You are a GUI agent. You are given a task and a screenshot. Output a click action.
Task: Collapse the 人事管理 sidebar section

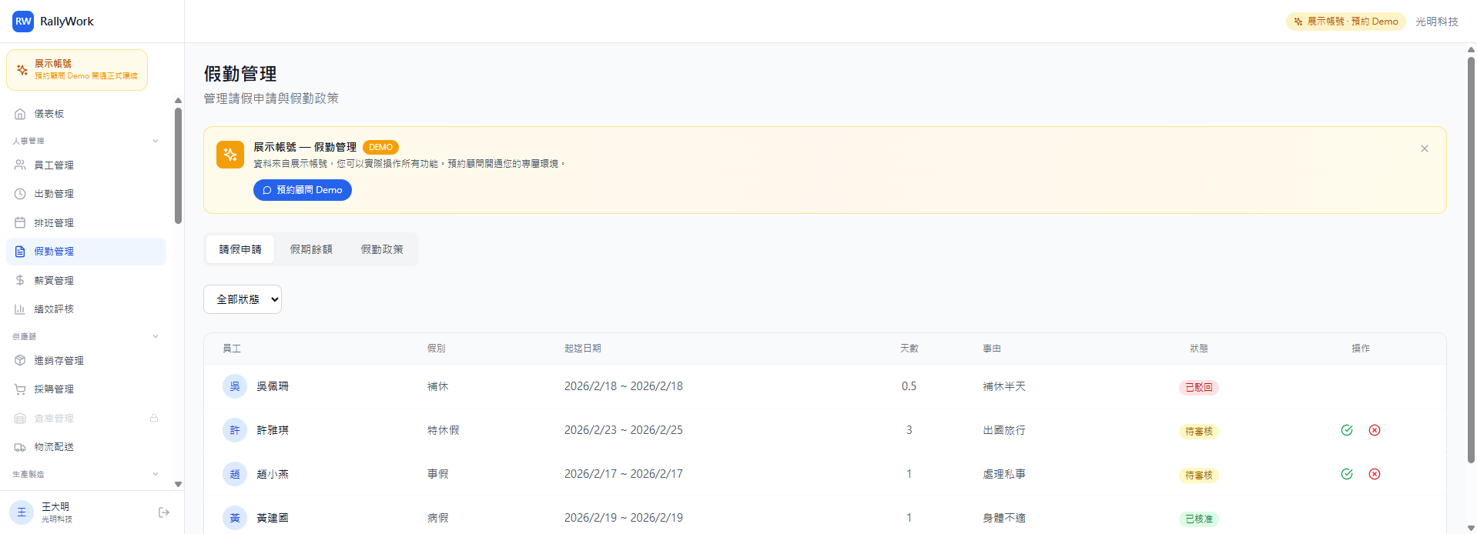tap(156, 141)
